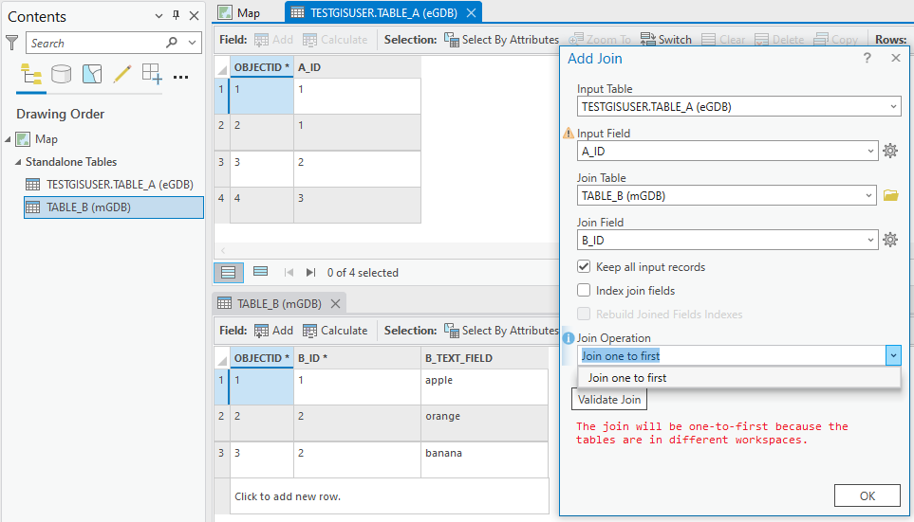Select TABLE_B (mGDB) in Contents tree

114,207
